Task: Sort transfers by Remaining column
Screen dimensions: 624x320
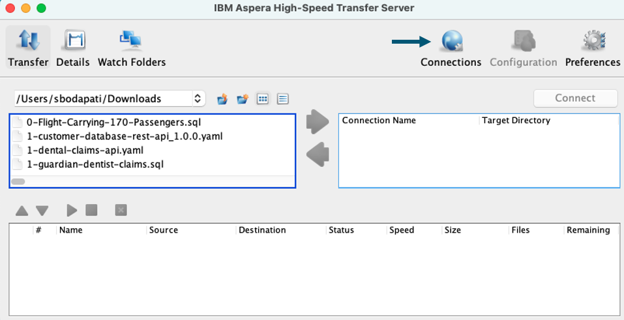Action: (591, 230)
